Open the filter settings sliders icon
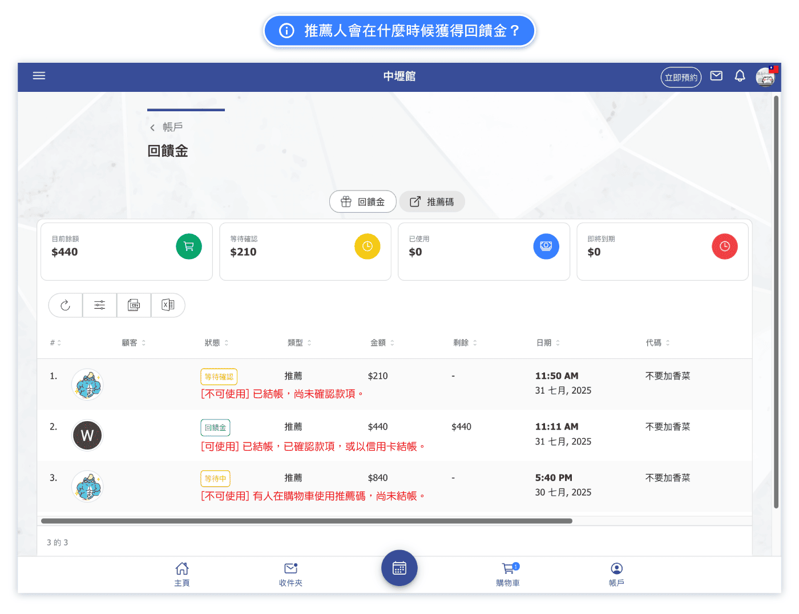The width and height of the screenshot is (799, 614). [x=100, y=305]
